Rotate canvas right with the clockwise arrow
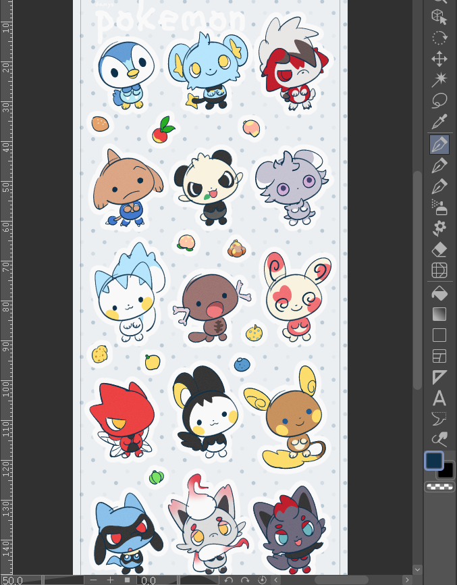This screenshot has width=457, height=585. point(245,580)
